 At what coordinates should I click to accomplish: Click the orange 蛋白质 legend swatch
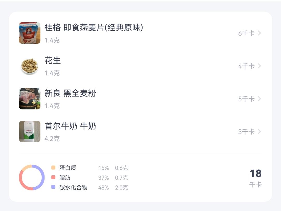[54, 168]
